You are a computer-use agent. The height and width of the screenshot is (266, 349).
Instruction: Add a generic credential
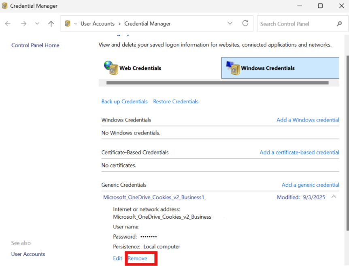(x=311, y=185)
